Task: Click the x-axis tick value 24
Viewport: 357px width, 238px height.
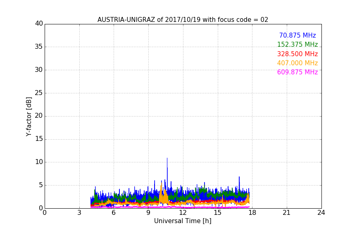Action: coord(321,213)
